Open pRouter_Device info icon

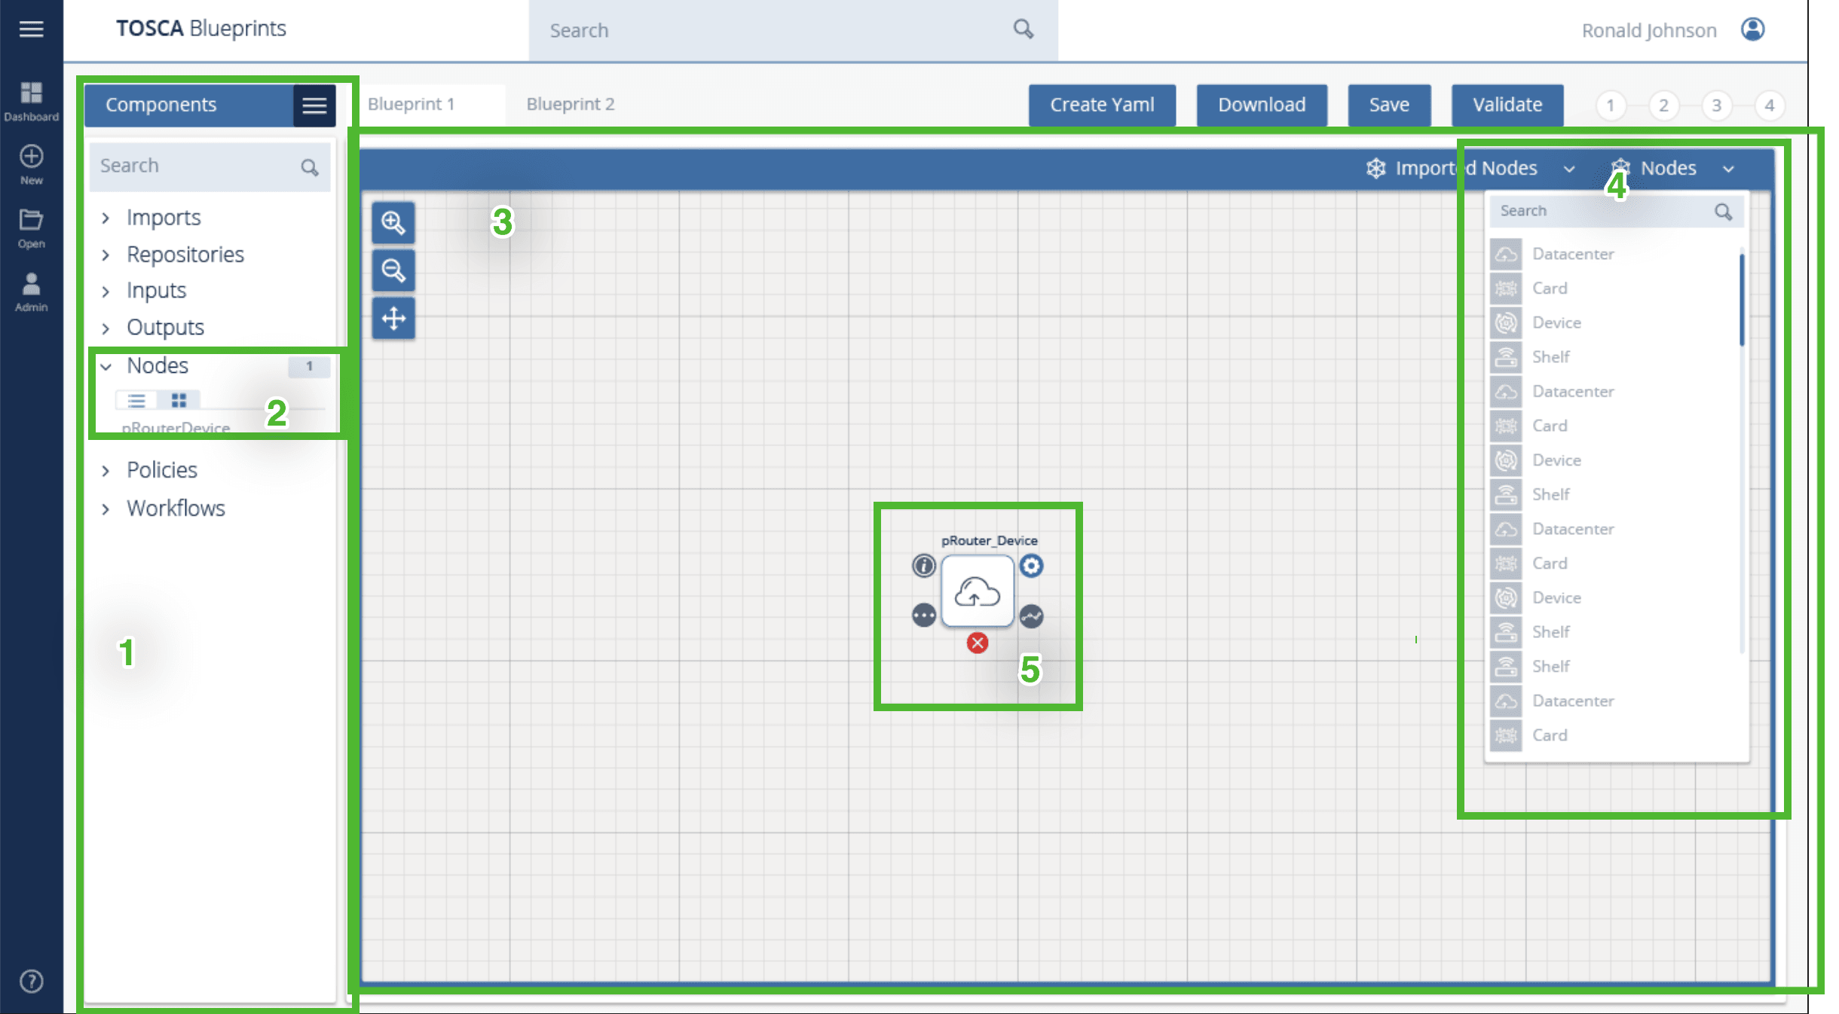pyautogui.click(x=923, y=565)
